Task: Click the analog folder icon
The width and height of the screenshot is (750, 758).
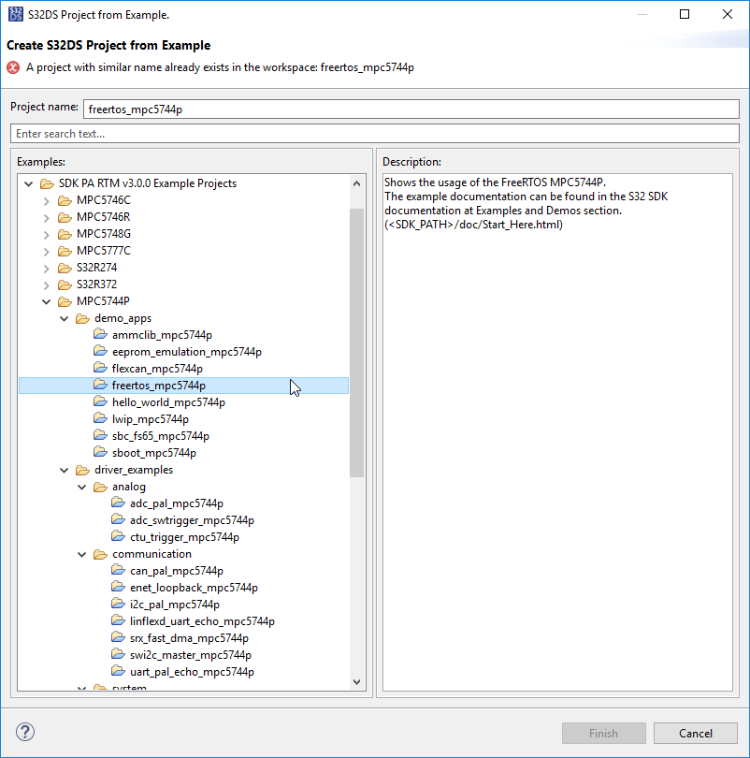Action: point(100,487)
